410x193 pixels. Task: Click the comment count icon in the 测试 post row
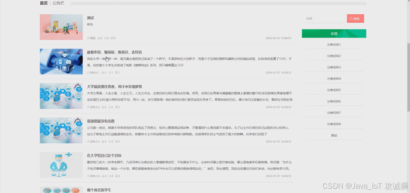pyautogui.click(x=112, y=38)
